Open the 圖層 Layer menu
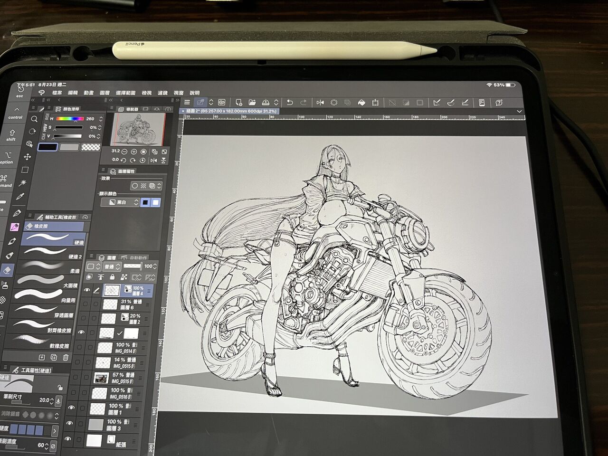The image size is (608, 456). point(104,93)
